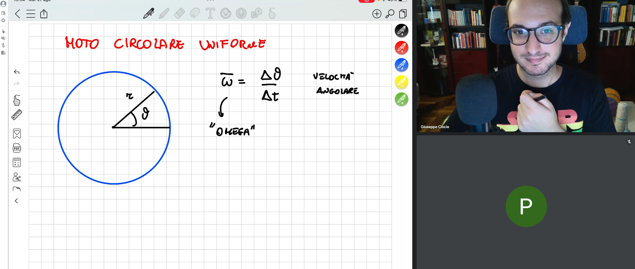This screenshot has height=269, width=635.
Task: Open the file transfer icon
Action: (x=3, y=53)
